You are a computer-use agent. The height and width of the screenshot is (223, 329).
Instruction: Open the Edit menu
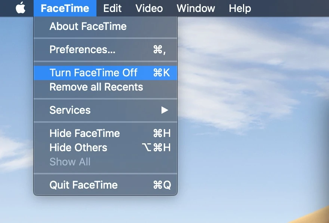pyautogui.click(x=113, y=8)
